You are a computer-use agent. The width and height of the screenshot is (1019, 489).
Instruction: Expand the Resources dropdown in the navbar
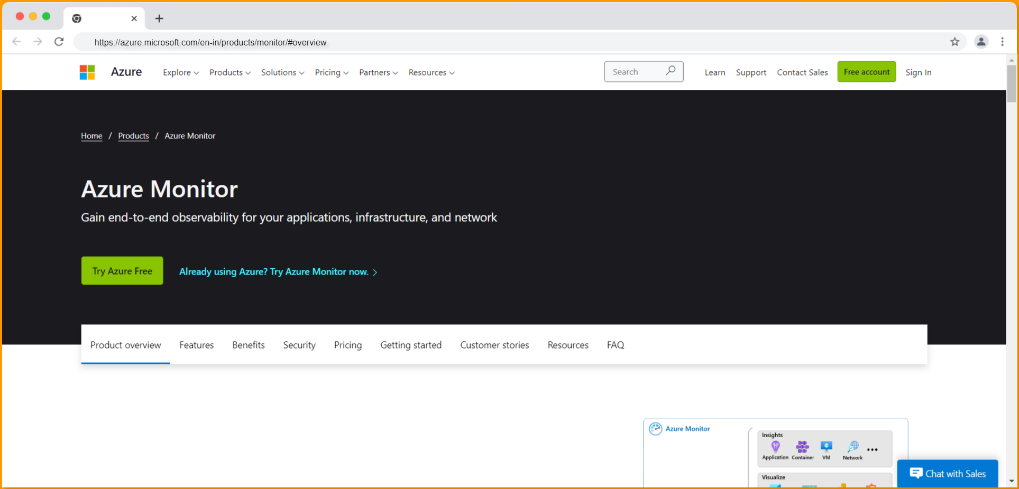click(431, 72)
